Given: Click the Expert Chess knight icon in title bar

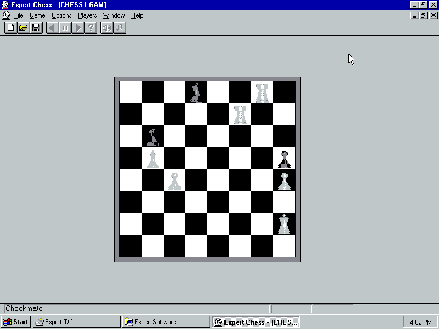Looking at the screenshot, I should 5,5.
